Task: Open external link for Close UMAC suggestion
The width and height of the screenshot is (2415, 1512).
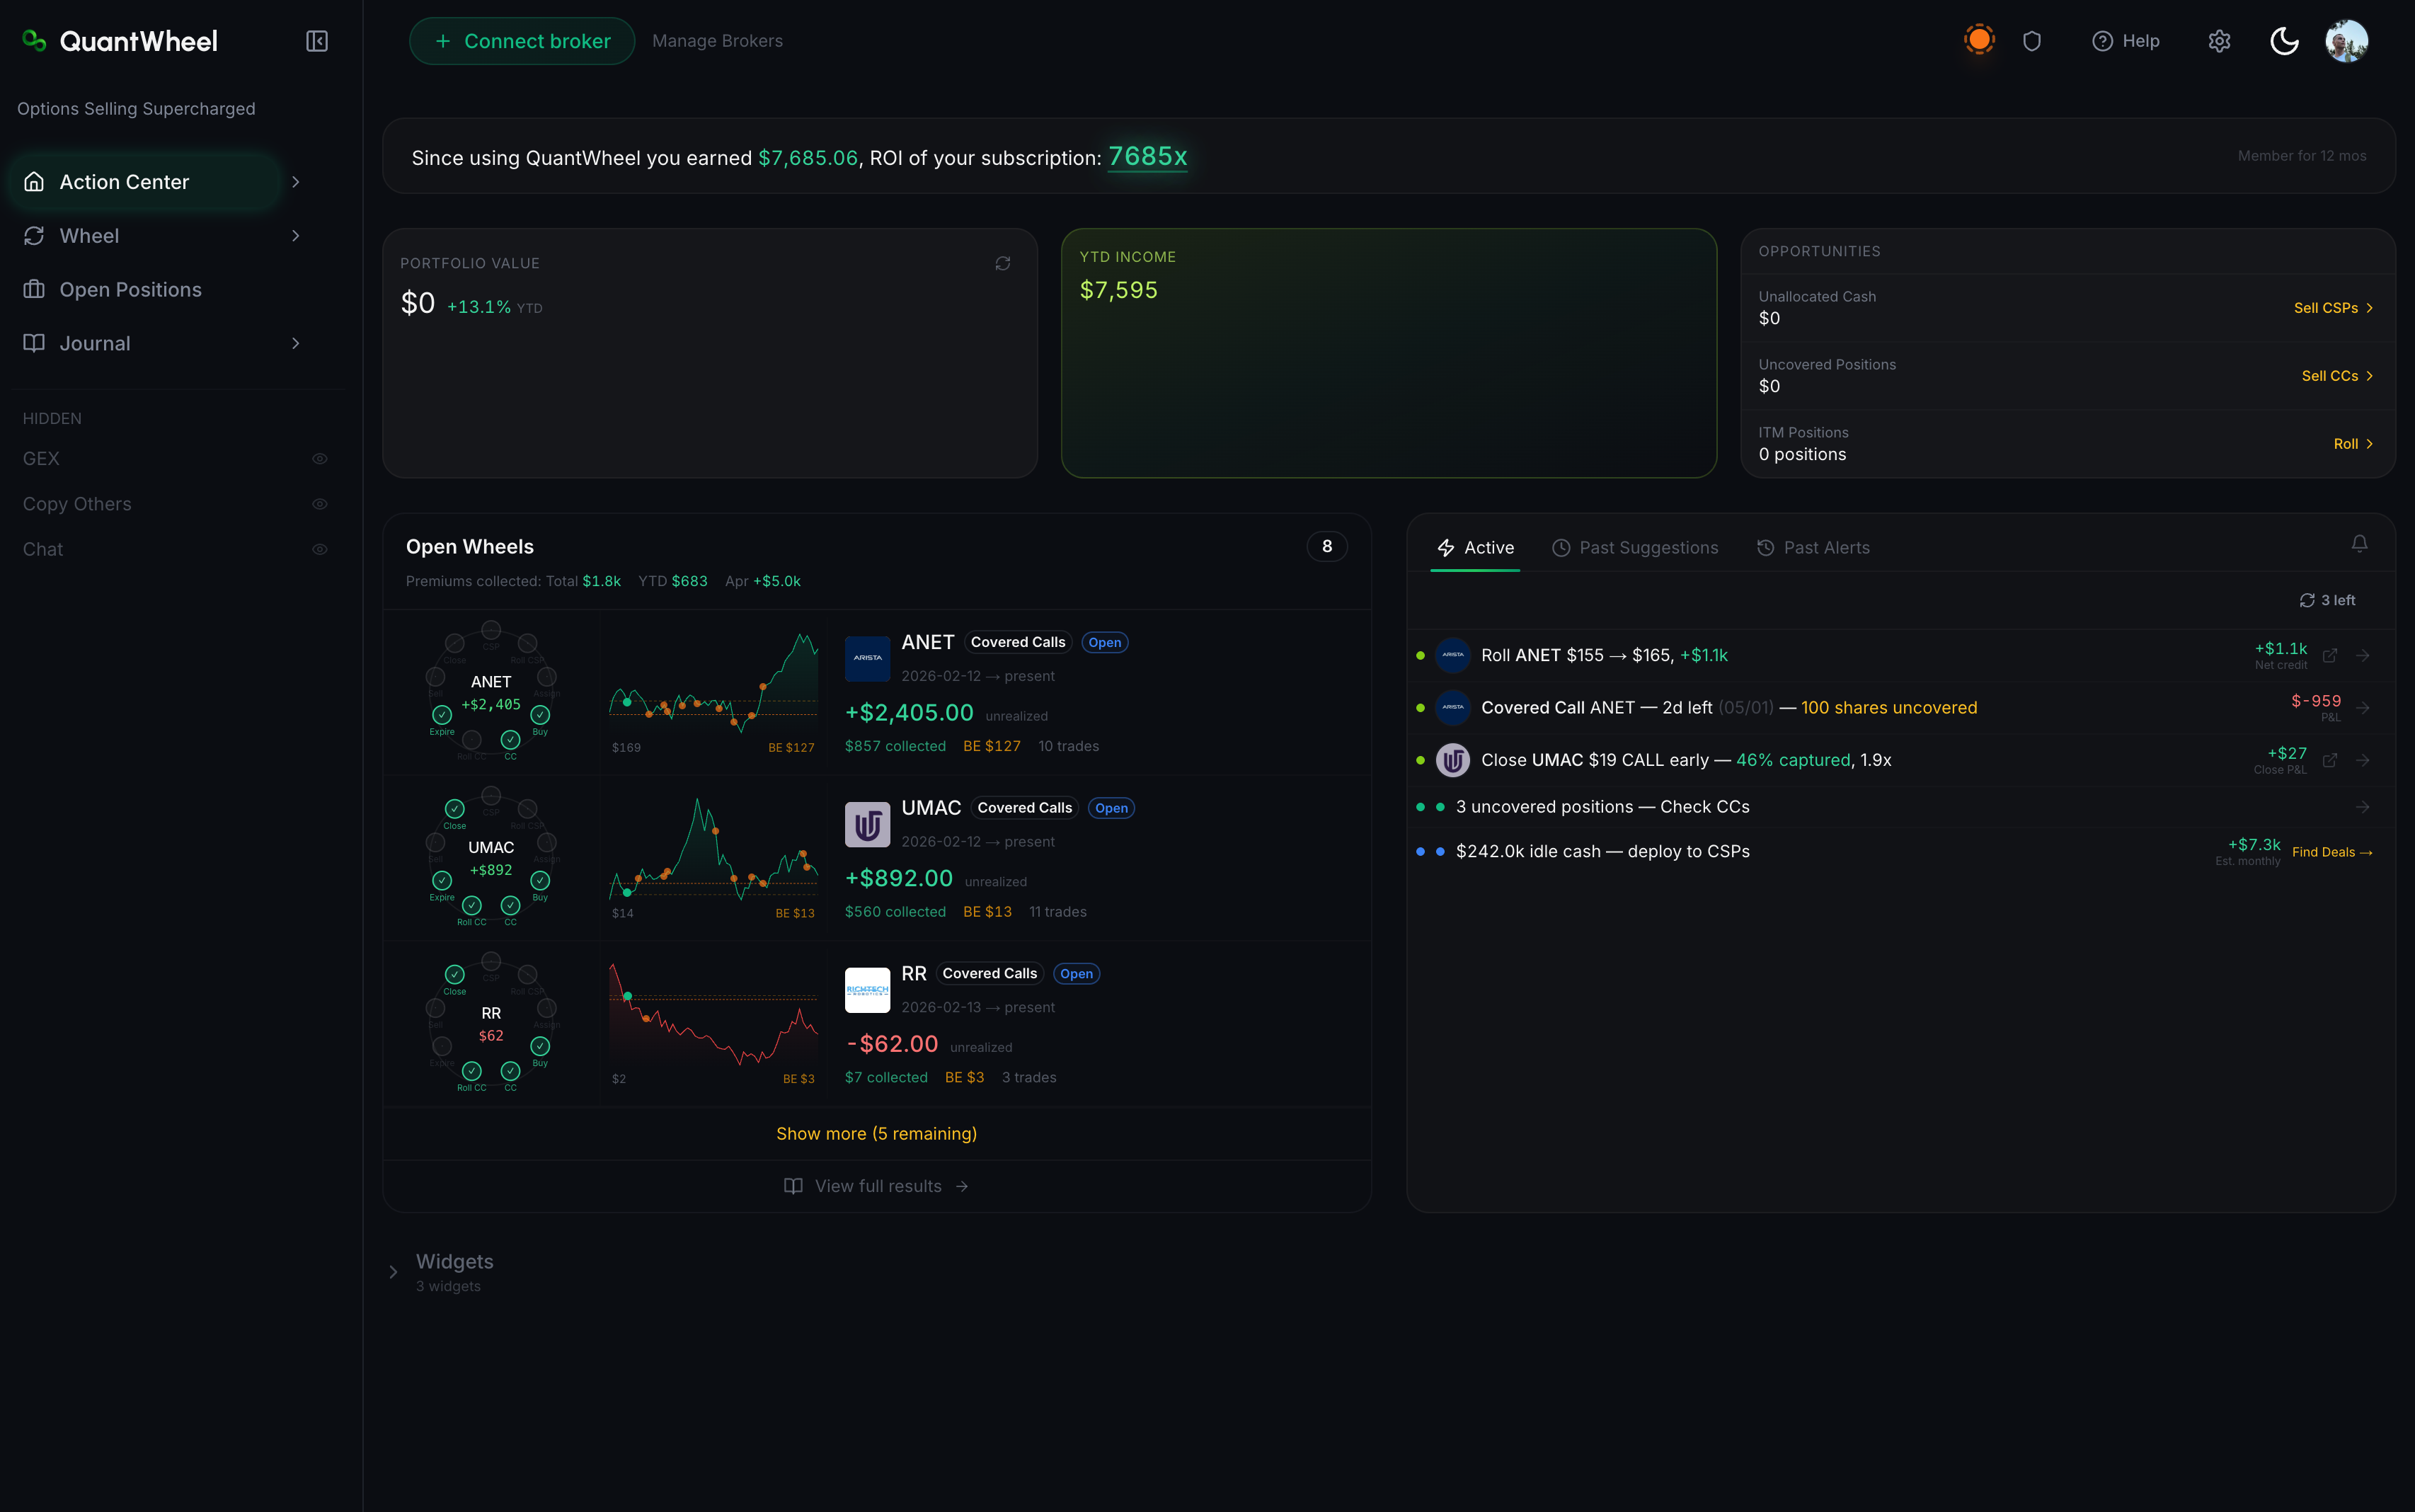Action: pyautogui.click(x=2330, y=760)
